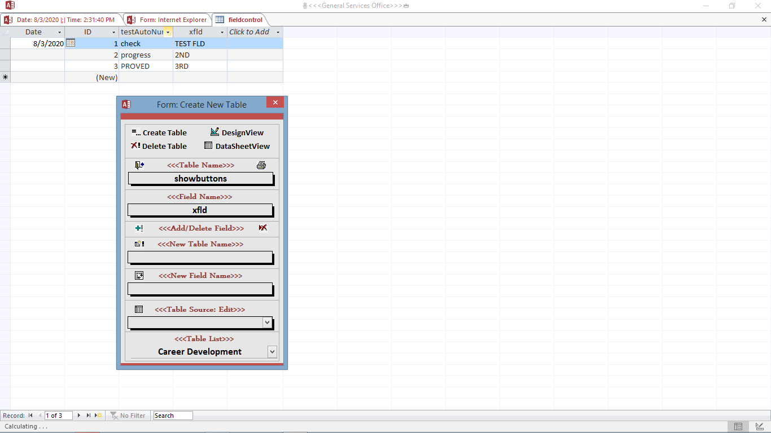Screen dimensions: 771x433
Task: Click the DesignView button label
Action: tap(243, 133)
